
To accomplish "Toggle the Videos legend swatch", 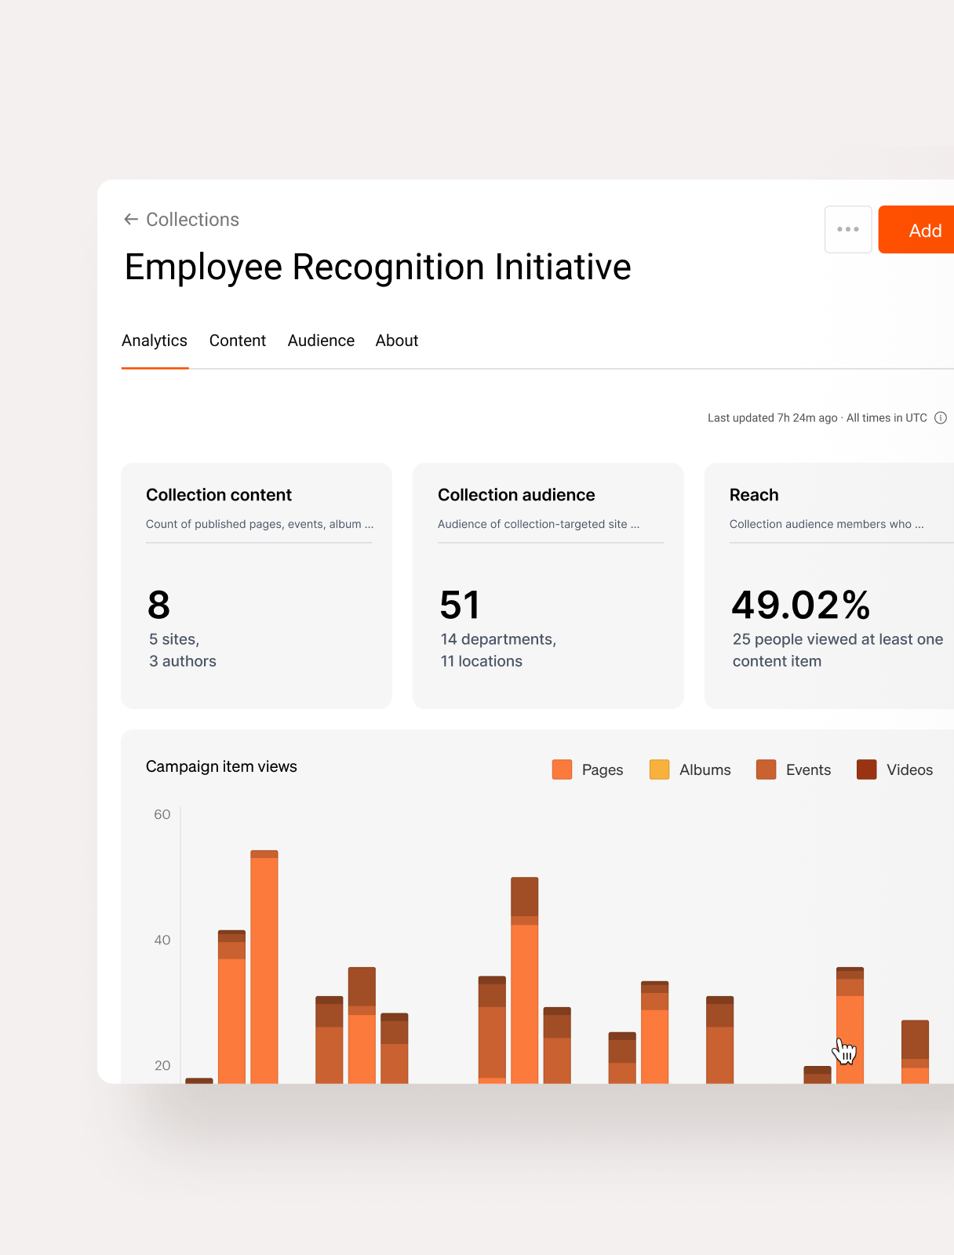I will (867, 769).
